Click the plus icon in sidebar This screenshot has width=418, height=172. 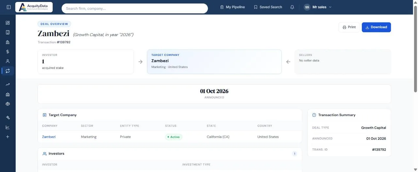[x=8, y=137]
